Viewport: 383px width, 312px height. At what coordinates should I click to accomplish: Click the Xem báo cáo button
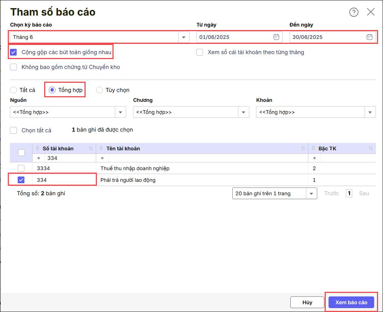(351, 302)
